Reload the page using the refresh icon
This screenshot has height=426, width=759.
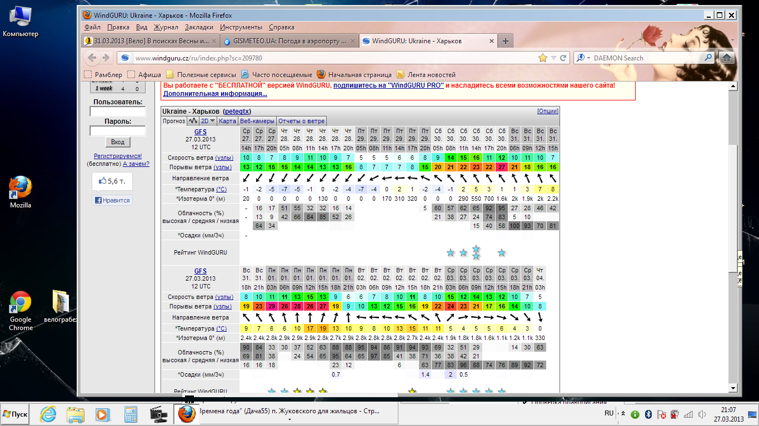pyautogui.click(x=563, y=58)
